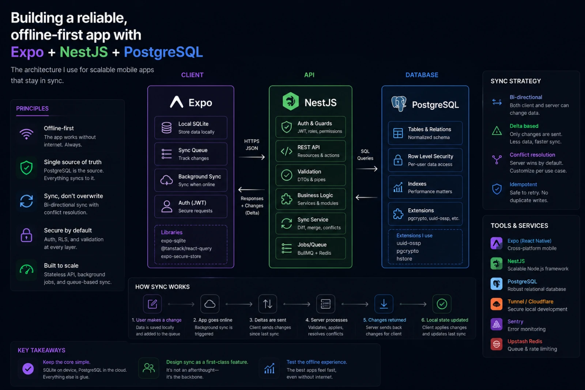585x390 pixels.
Task: Click the Auth (JWT) user icon
Action: click(167, 207)
